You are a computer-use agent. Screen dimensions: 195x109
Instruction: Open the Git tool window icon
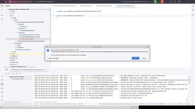[x=2, y=100]
